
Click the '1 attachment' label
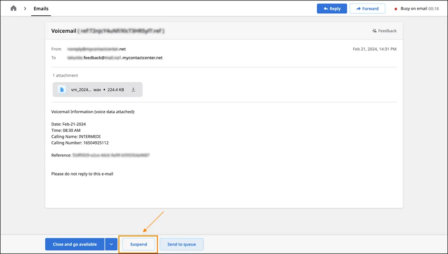(x=65, y=76)
